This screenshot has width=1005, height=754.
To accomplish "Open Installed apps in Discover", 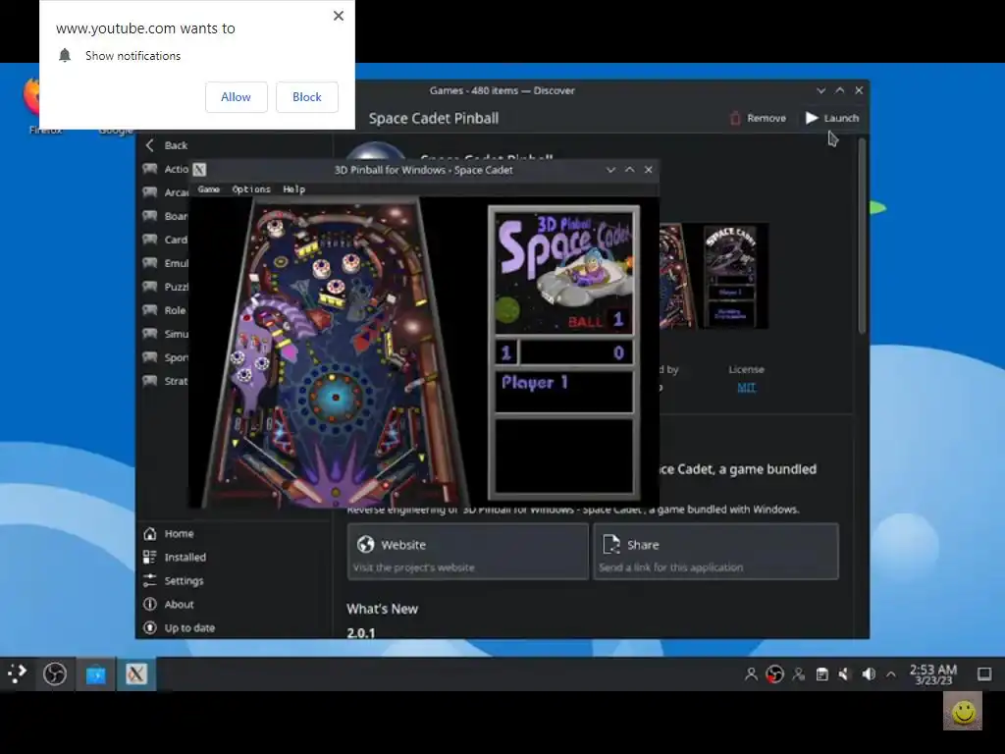I will 175,558.
